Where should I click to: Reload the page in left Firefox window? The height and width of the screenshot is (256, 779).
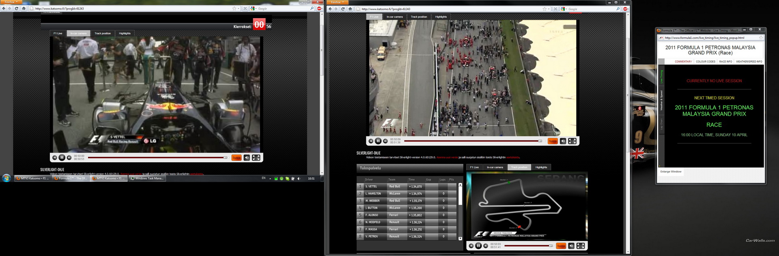tap(16, 8)
